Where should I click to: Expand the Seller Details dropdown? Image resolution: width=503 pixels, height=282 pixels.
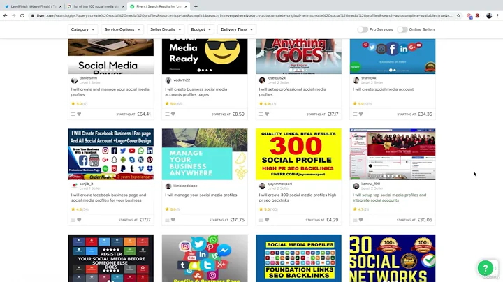coord(166,29)
